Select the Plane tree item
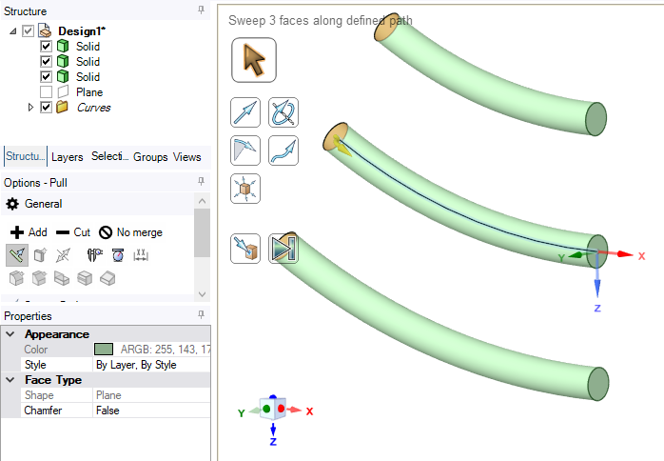Image resolution: width=664 pixels, height=461 pixels. pos(89,92)
